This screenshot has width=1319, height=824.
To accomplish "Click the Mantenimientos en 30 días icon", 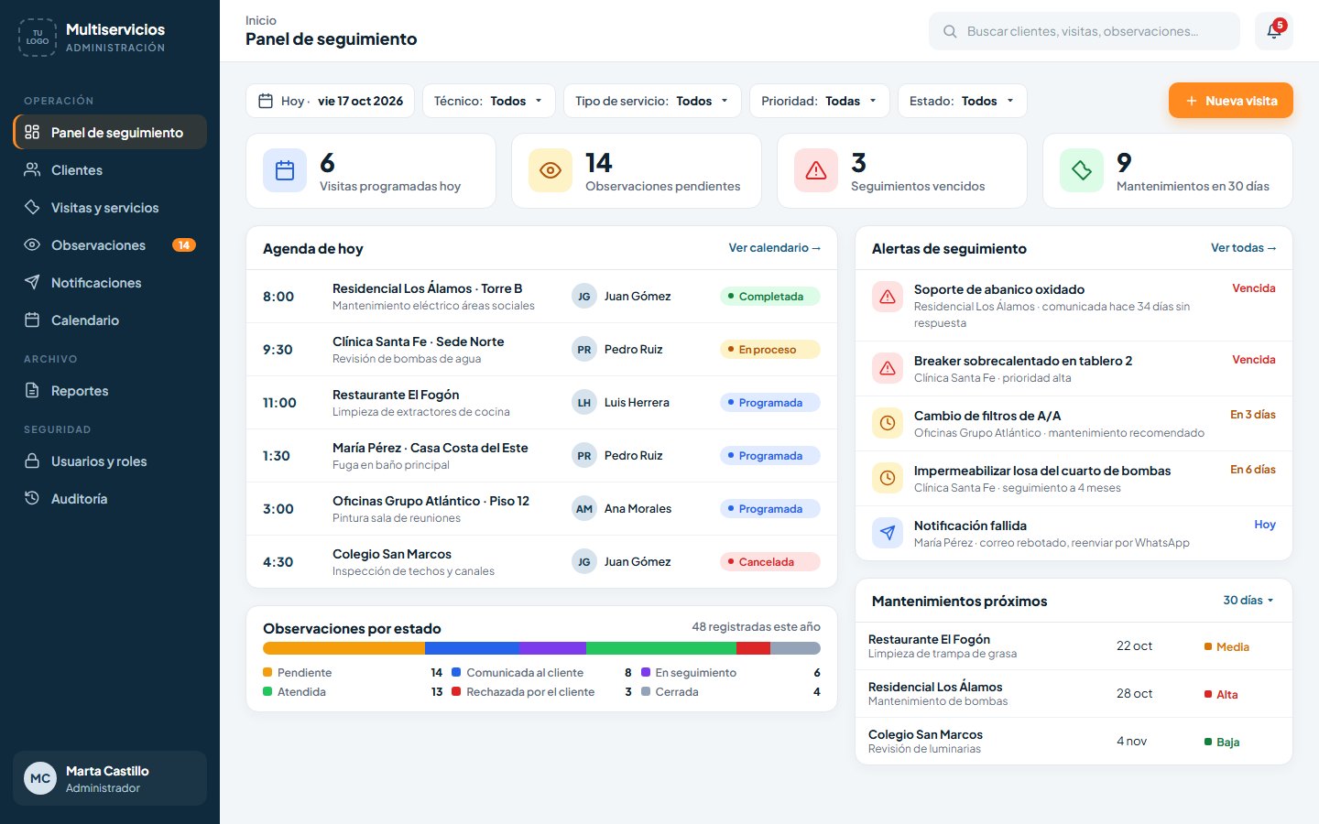I will point(1082,170).
